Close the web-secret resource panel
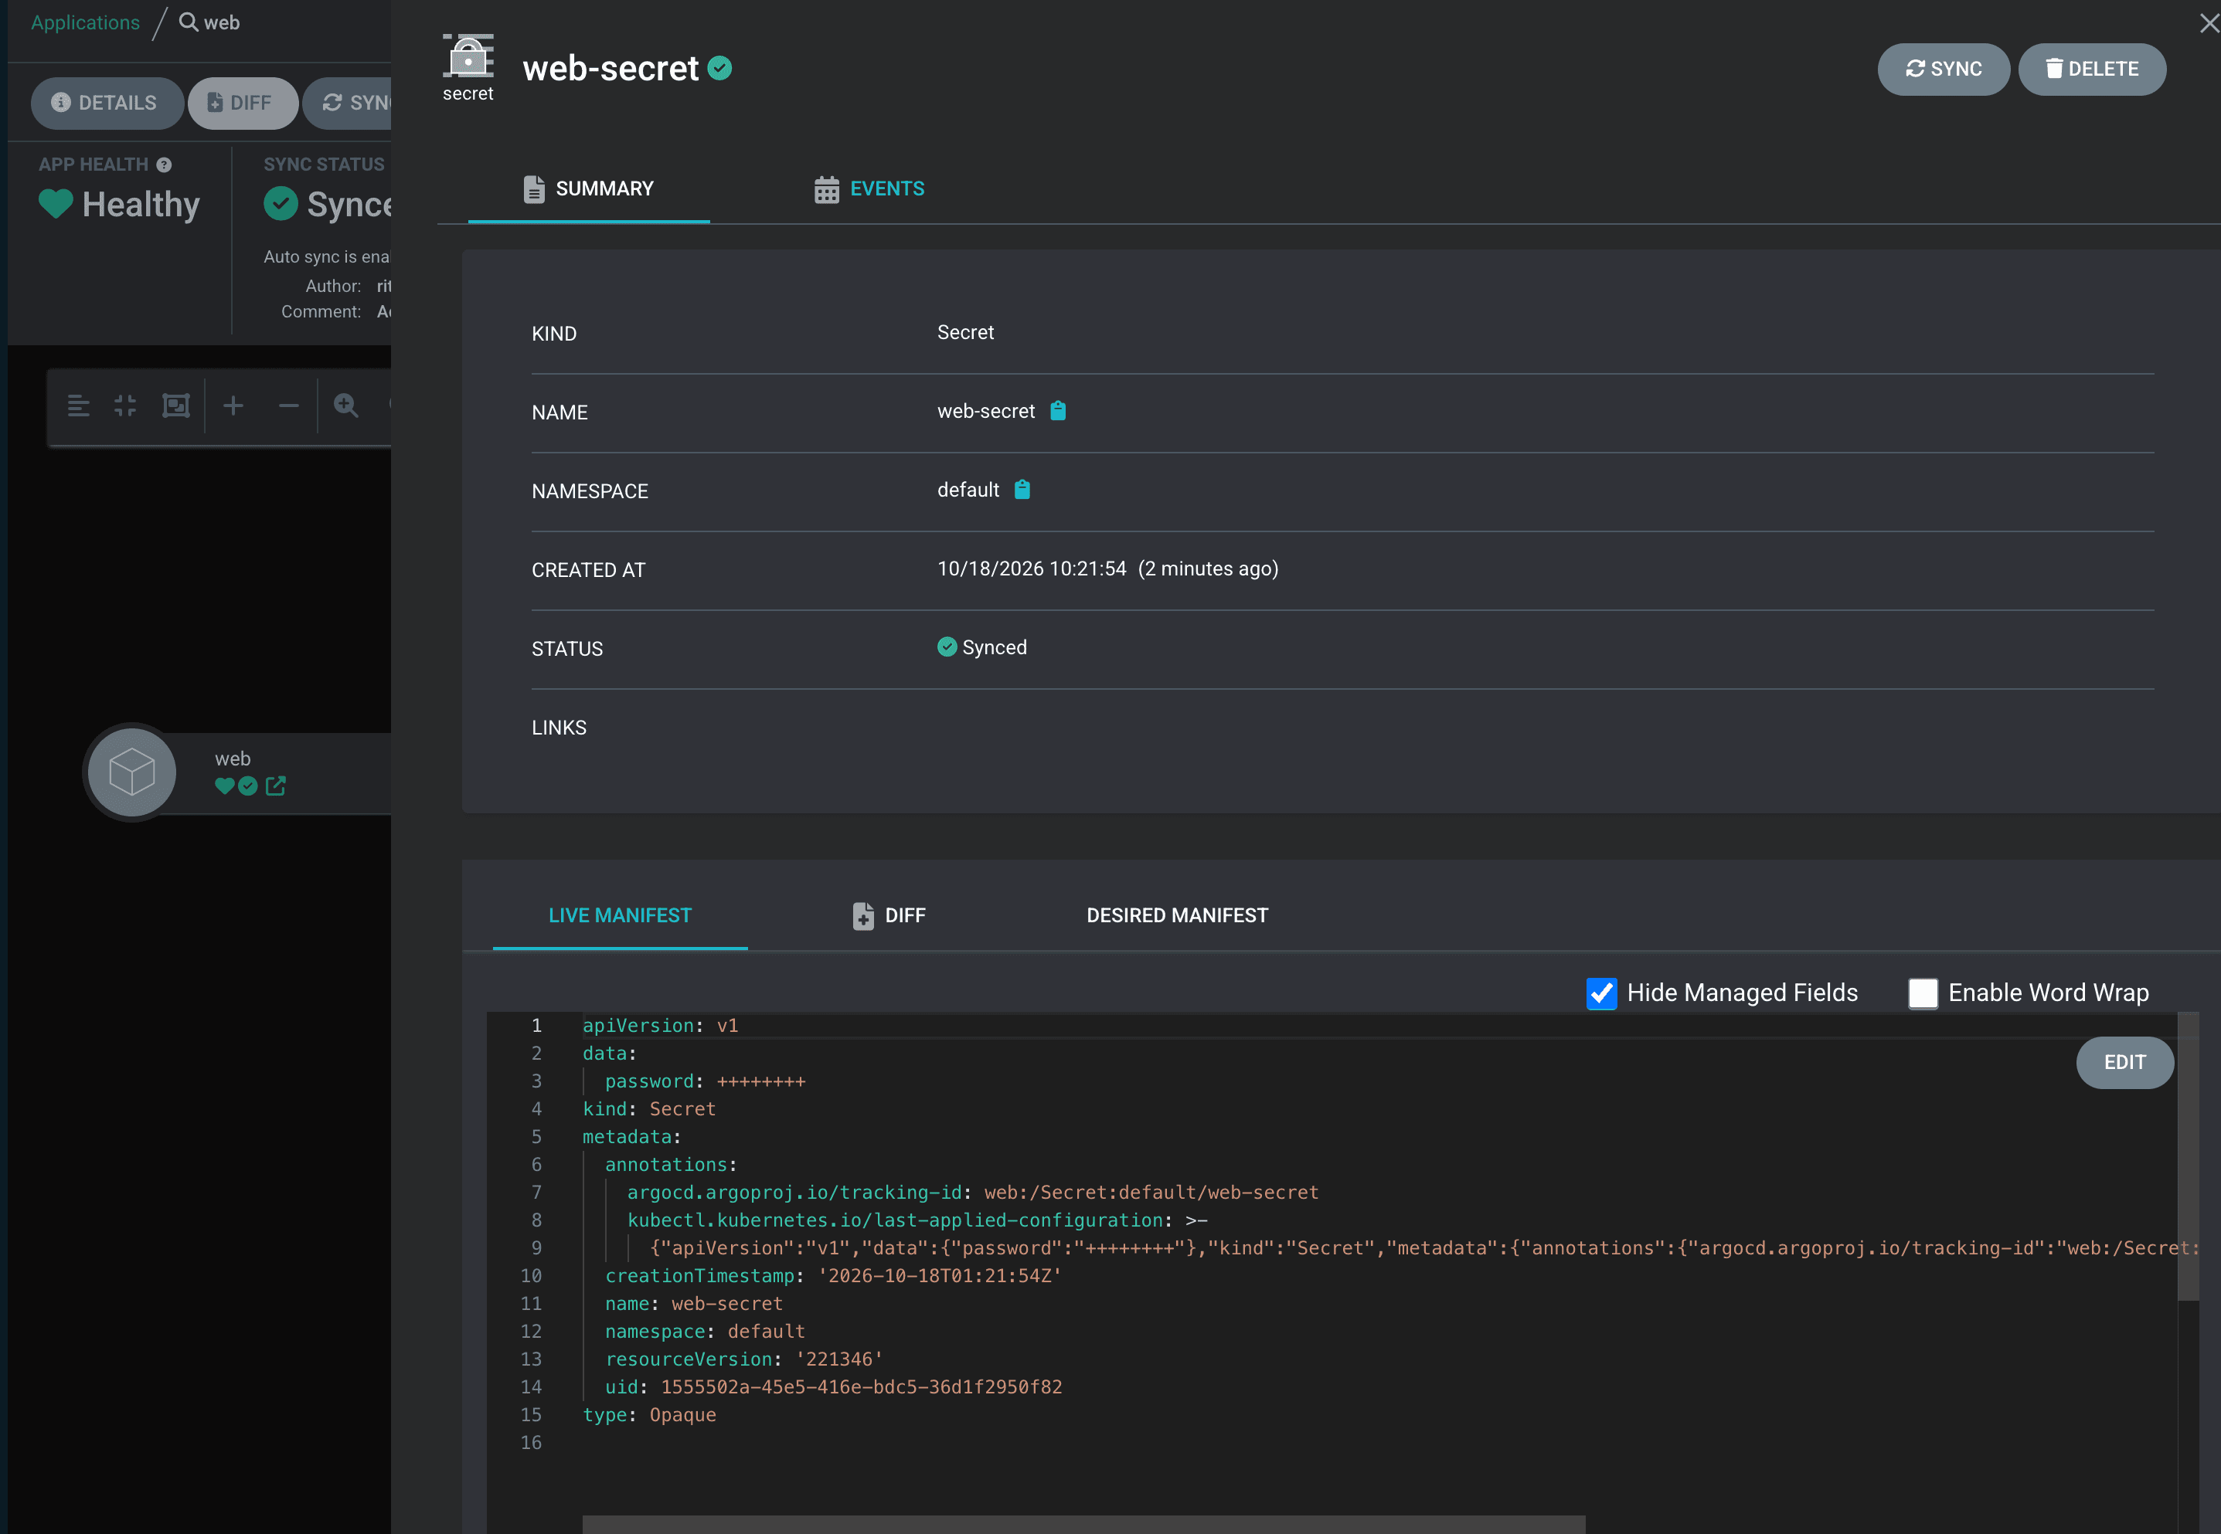 [2209, 23]
